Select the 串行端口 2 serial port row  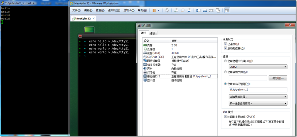point(180,76)
